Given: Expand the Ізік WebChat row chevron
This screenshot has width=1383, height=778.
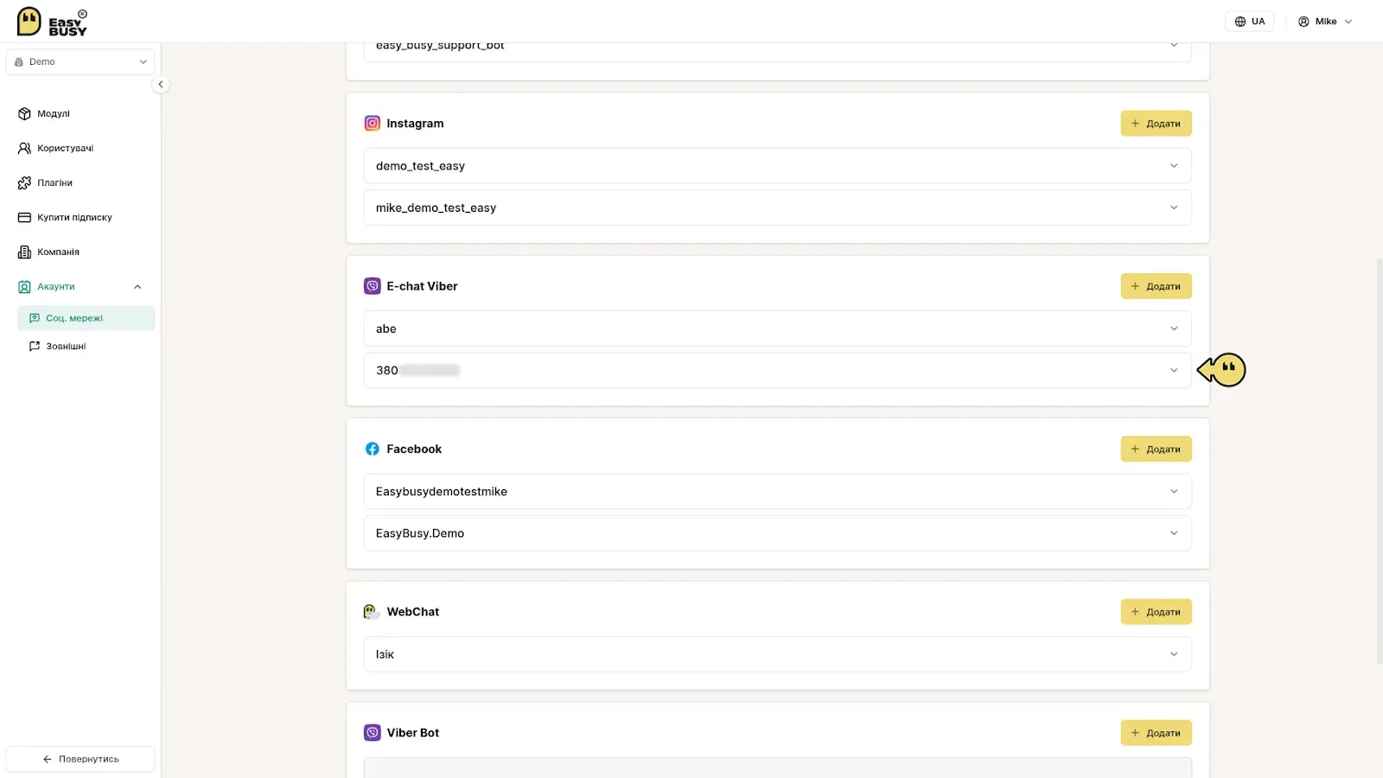Looking at the screenshot, I should tap(1174, 654).
